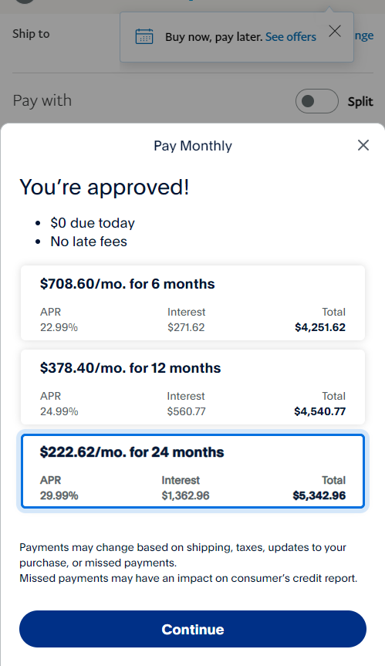This screenshot has width=385, height=666.
Task: Click the 22.99% APR on the 6-month plan
Action: point(59,327)
